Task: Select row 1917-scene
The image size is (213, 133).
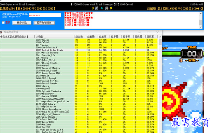Action: point(79,45)
